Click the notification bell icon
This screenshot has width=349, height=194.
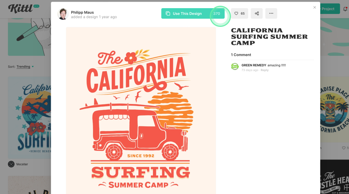click(x=345, y=9)
